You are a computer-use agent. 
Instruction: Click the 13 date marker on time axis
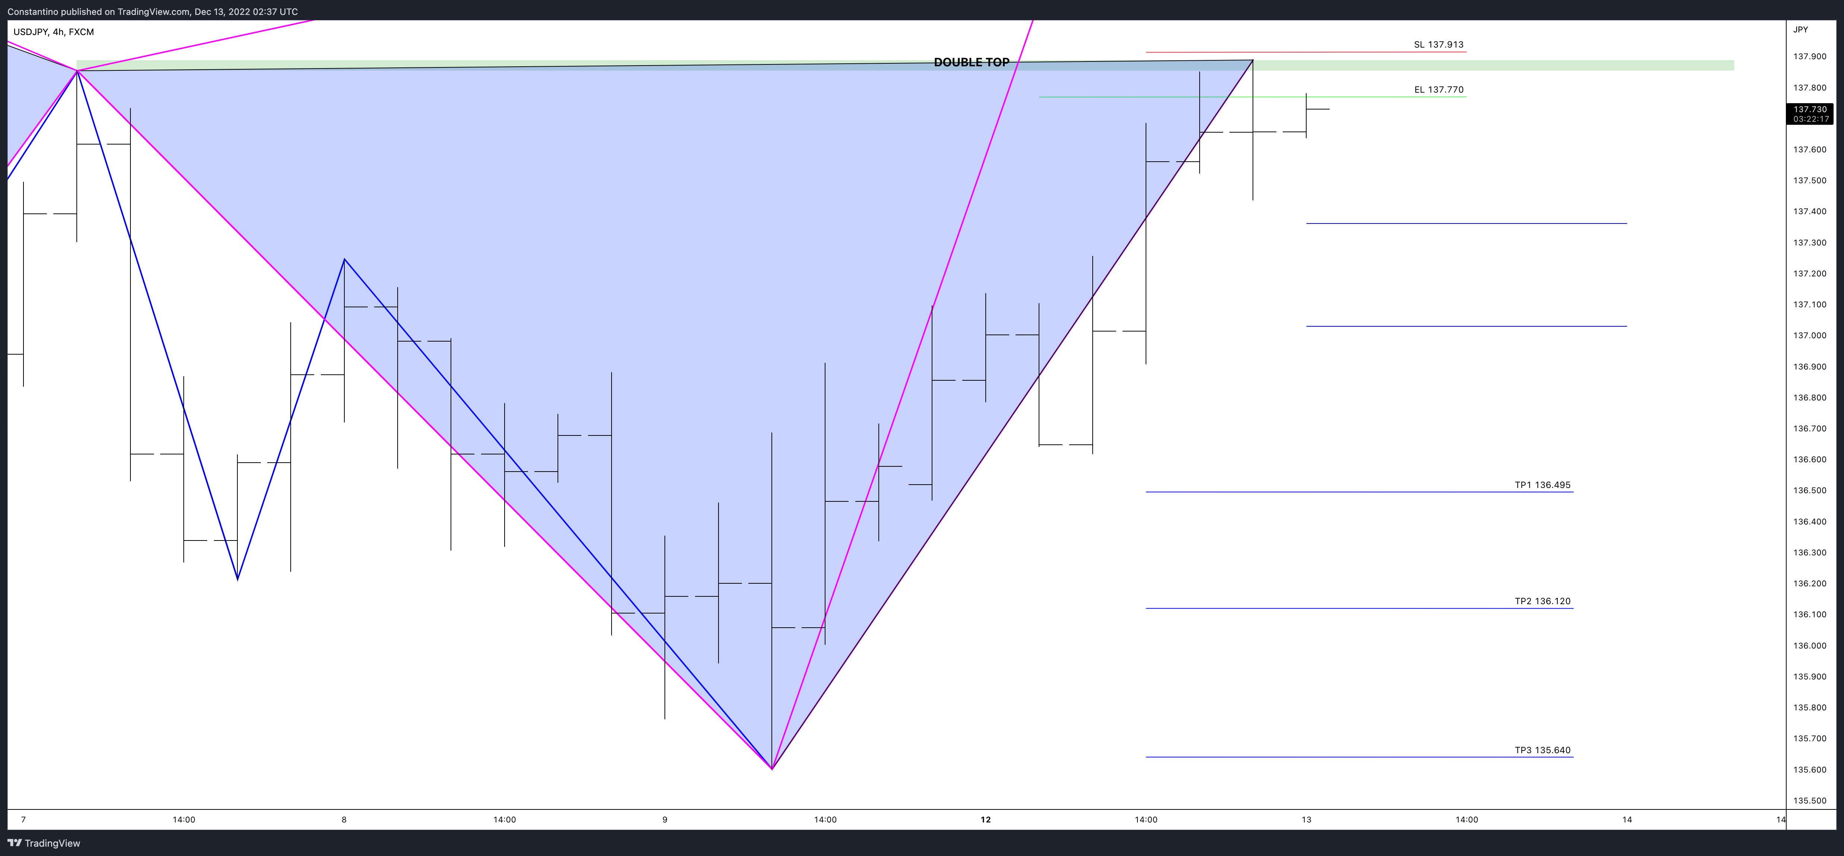[1306, 819]
